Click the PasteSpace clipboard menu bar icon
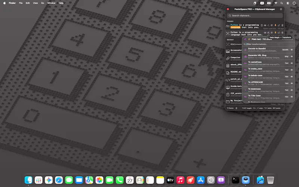This screenshot has width=299, height=187. pos(255,3)
